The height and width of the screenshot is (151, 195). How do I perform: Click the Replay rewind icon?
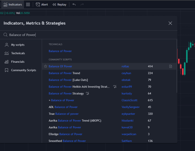54,5
